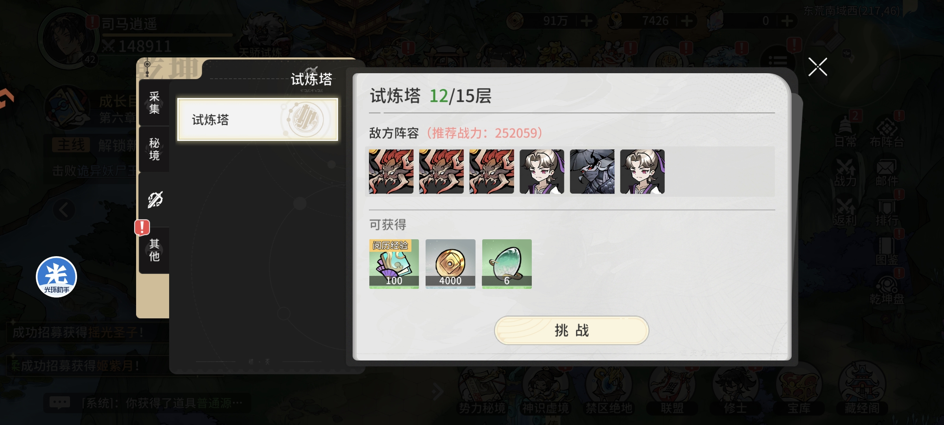The height and width of the screenshot is (425, 944).
Task: Open the 秘境 side tab
Action: (x=154, y=149)
